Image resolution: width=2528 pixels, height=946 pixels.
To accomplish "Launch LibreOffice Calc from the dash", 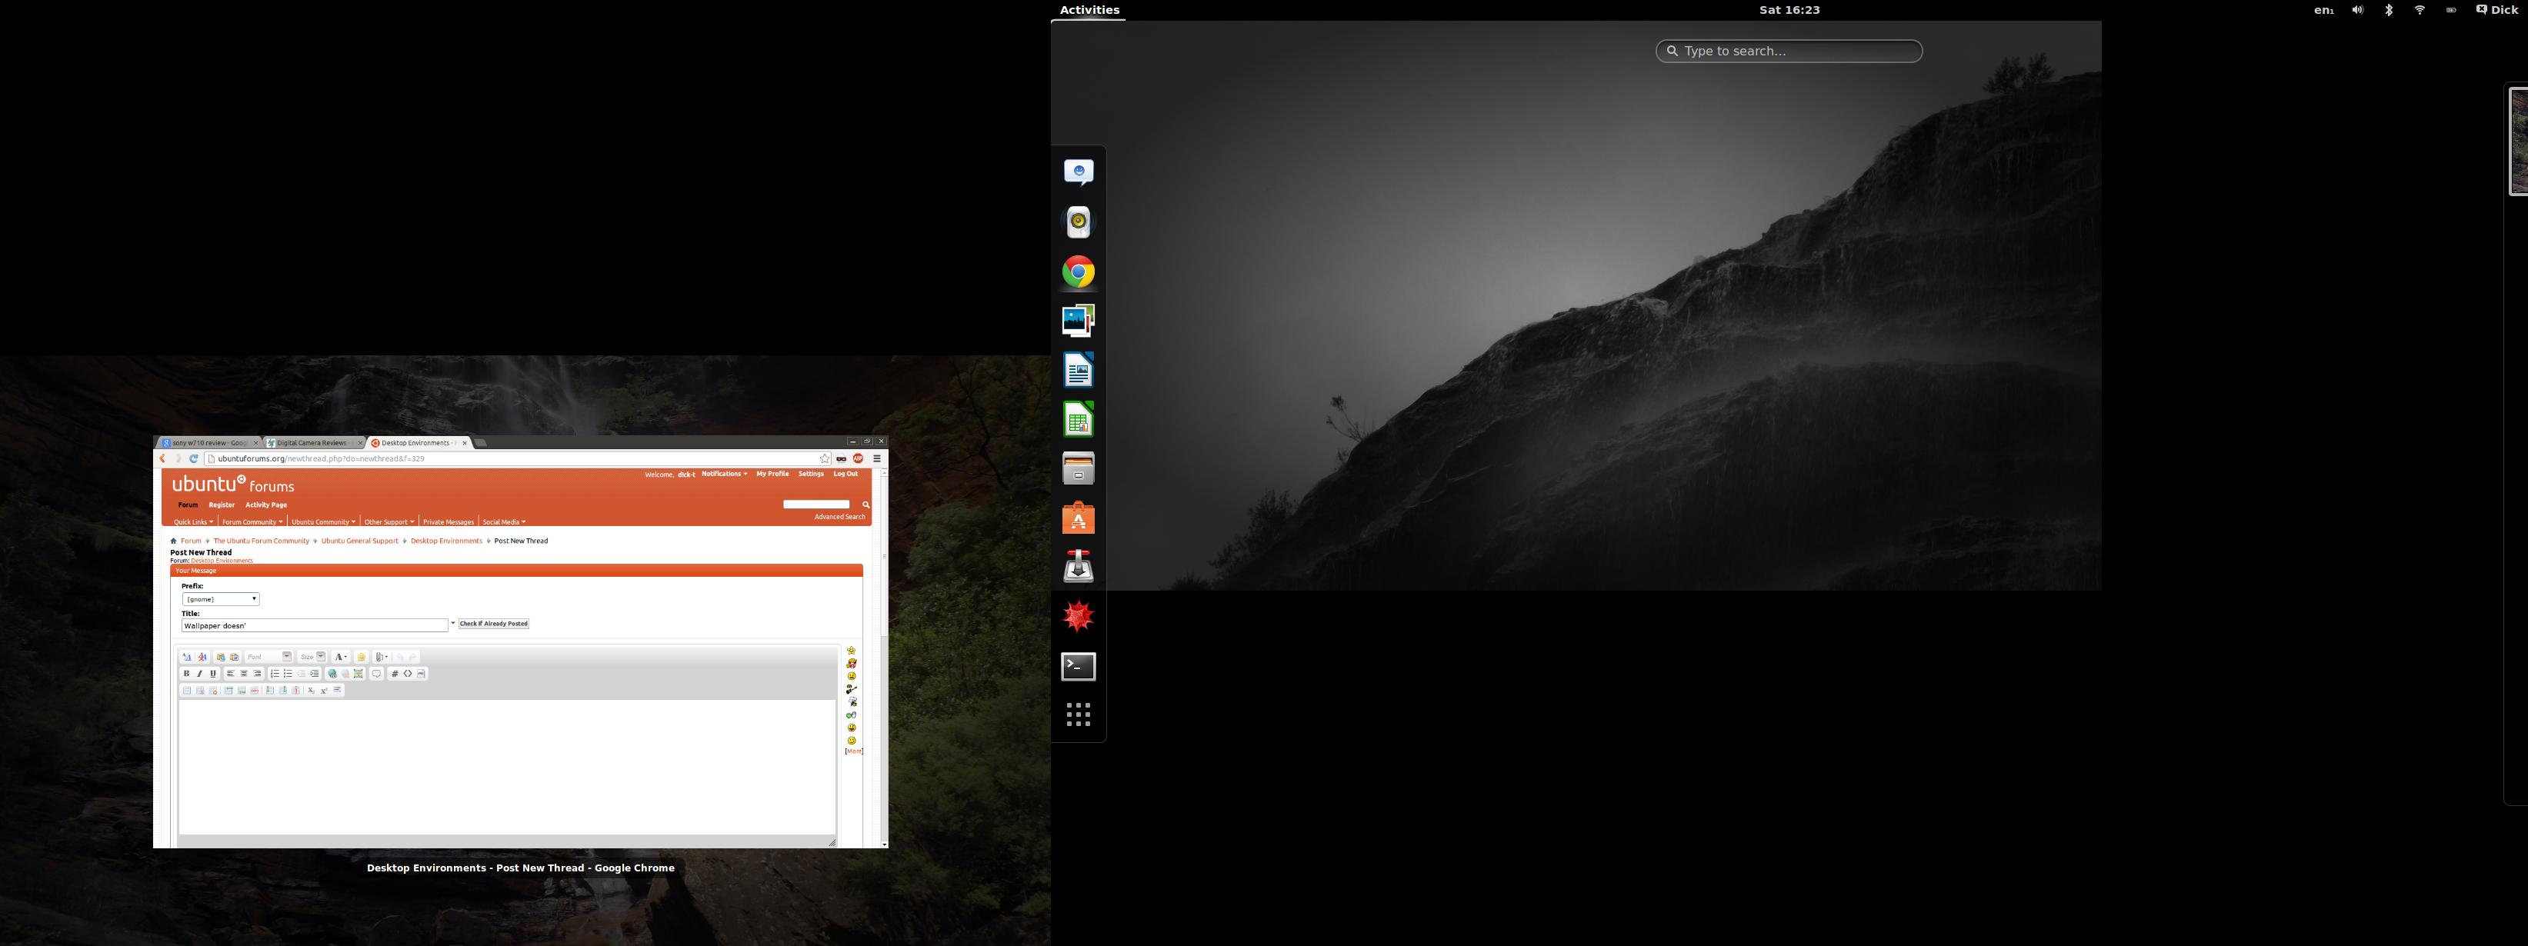I will 1078,420.
